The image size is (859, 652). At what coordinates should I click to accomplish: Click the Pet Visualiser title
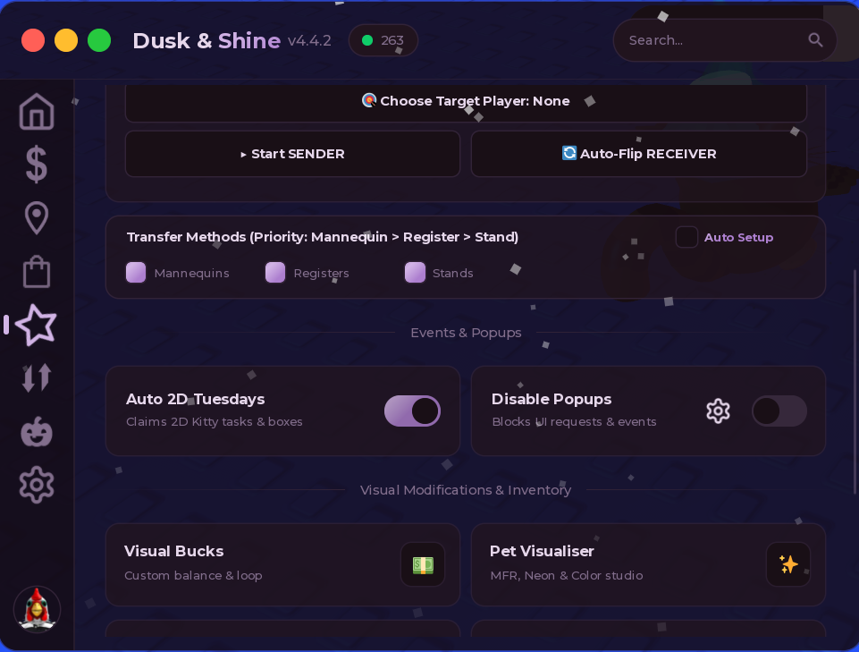pyautogui.click(x=542, y=551)
